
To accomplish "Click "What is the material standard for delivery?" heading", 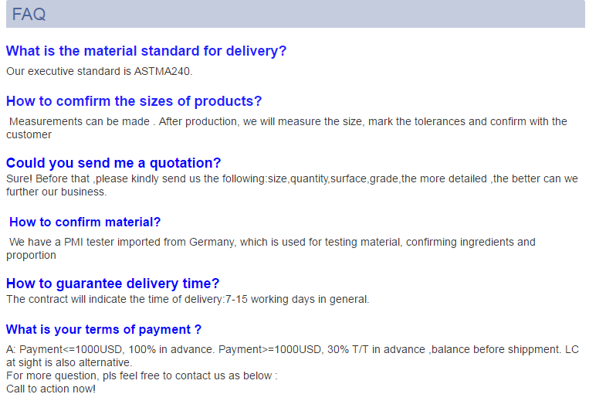I will point(146,51).
